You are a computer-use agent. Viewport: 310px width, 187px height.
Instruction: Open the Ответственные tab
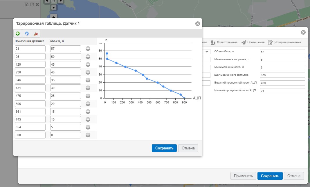click(224, 42)
